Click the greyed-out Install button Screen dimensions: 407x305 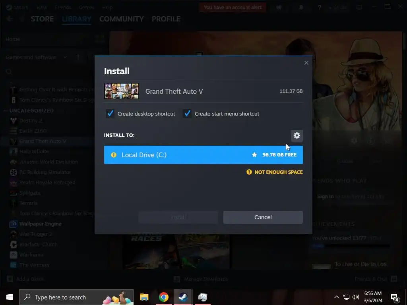coord(178,217)
